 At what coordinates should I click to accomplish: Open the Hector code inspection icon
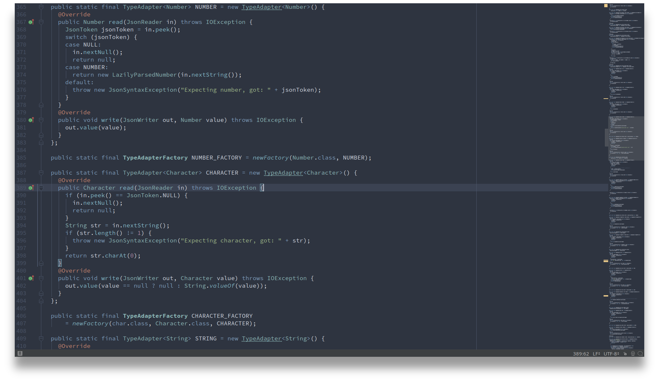(633, 354)
